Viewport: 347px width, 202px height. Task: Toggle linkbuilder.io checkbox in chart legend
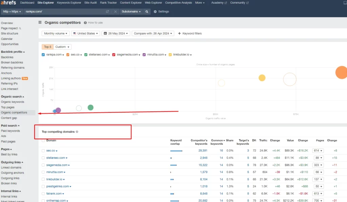pyautogui.click(x=170, y=54)
